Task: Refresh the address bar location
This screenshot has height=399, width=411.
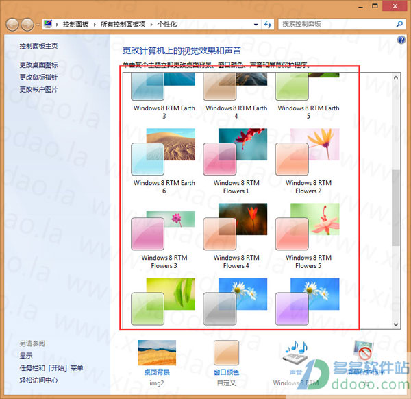Action: click(267, 25)
